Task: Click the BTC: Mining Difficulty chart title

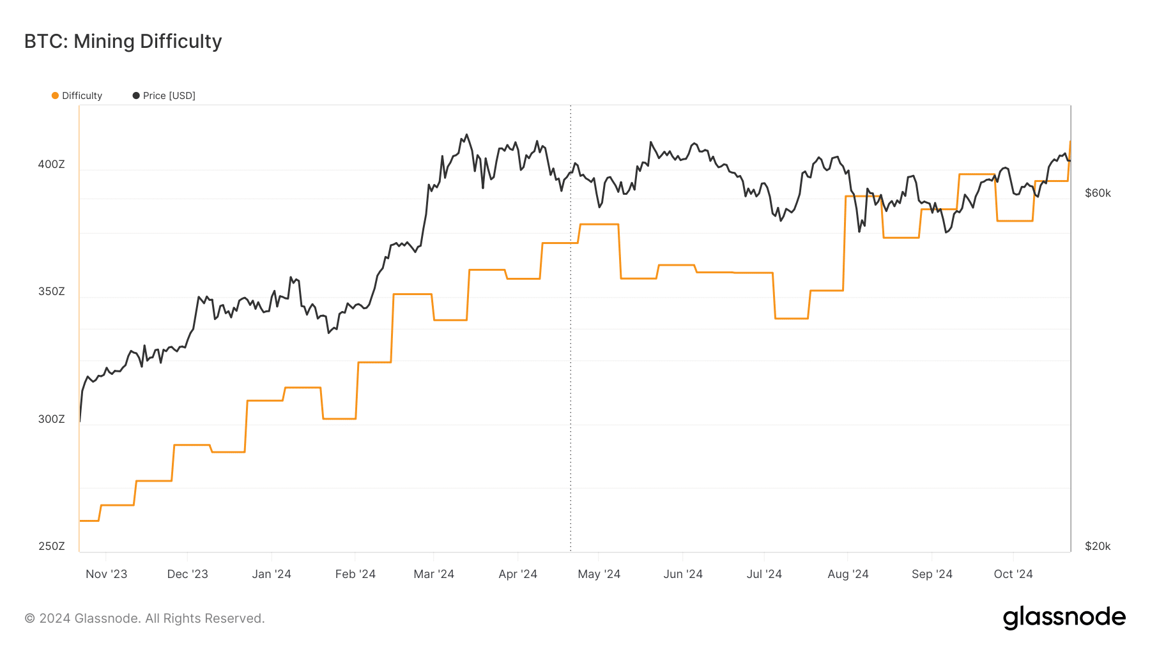Action: [x=123, y=42]
